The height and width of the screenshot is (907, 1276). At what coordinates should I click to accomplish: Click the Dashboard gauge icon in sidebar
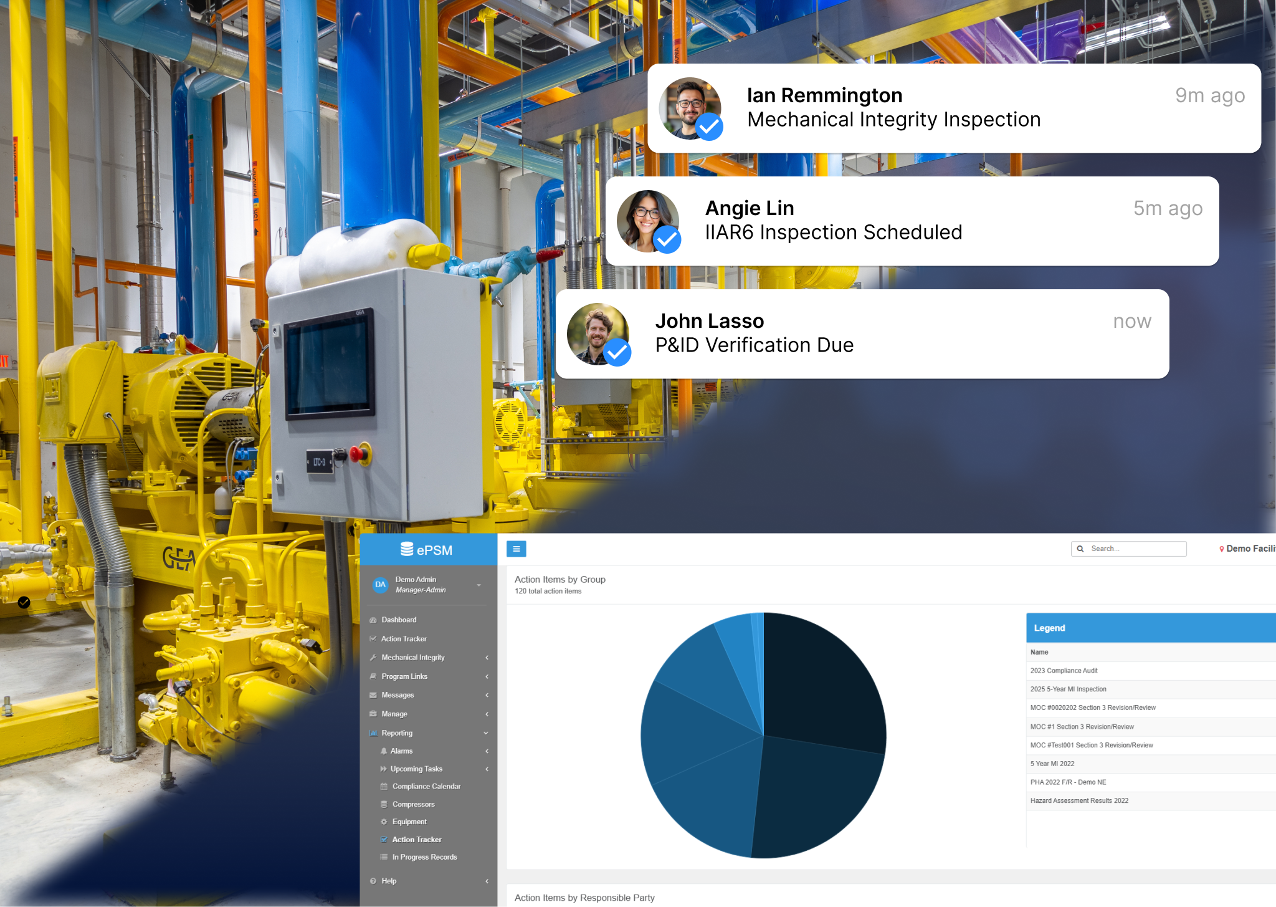(x=373, y=620)
